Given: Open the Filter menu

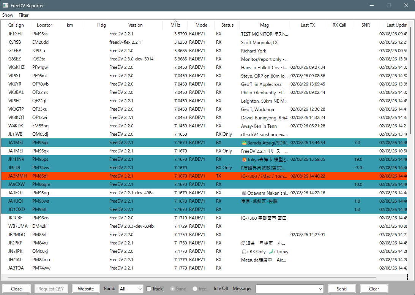Looking at the screenshot, I should (24, 15).
